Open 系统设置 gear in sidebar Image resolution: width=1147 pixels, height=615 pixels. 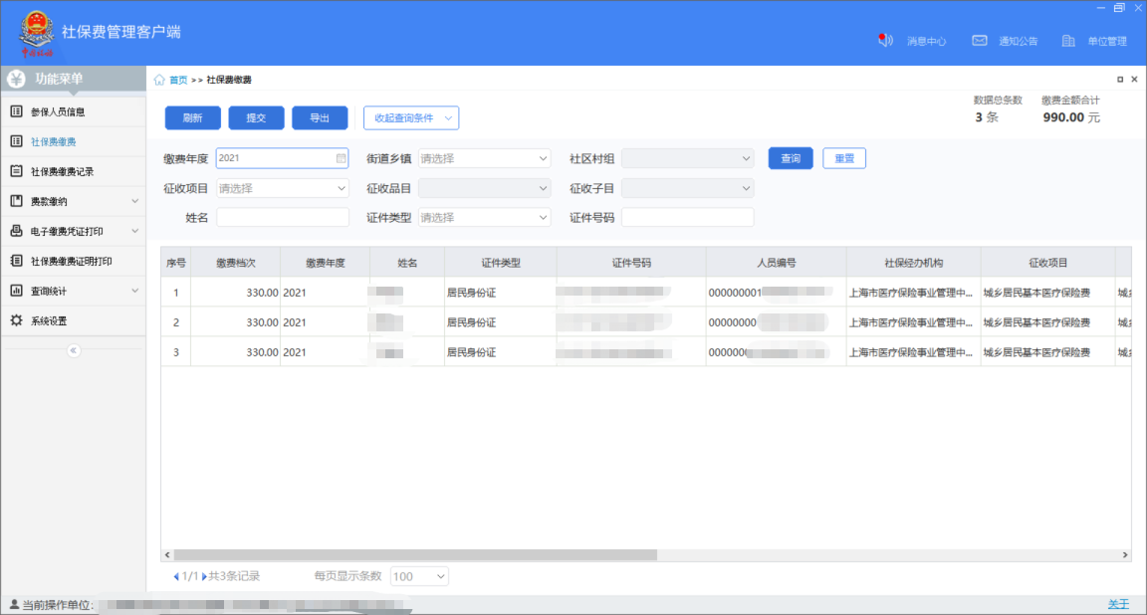16,320
